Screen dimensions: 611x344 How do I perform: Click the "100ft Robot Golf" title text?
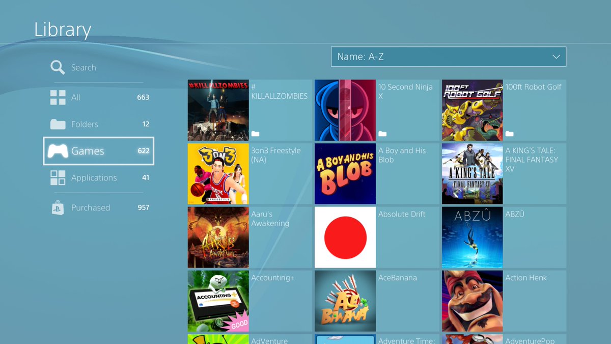534,87
